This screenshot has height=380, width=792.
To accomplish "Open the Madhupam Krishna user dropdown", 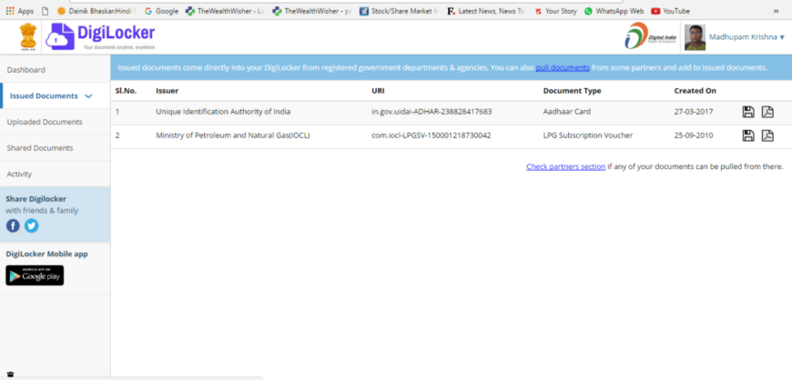I will [x=746, y=37].
